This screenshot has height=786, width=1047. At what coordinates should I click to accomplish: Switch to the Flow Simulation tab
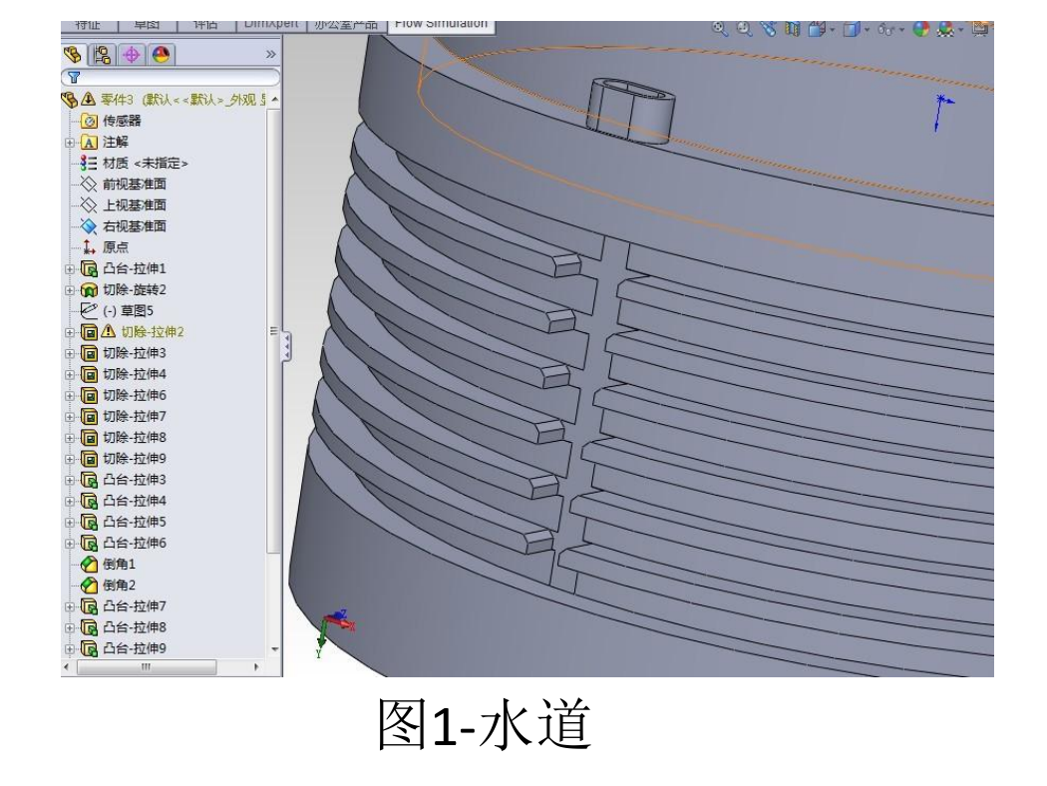pyautogui.click(x=442, y=25)
